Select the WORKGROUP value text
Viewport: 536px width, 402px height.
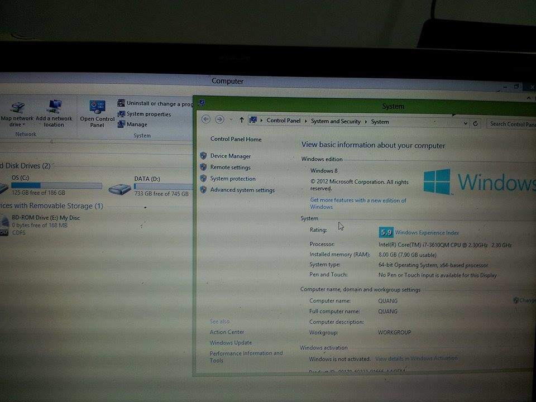tap(395, 332)
